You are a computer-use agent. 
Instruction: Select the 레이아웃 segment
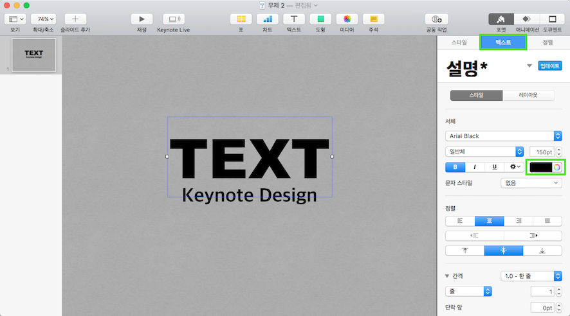[528, 96]
